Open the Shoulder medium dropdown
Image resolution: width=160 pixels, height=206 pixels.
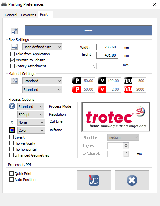[x=123, y=137]
